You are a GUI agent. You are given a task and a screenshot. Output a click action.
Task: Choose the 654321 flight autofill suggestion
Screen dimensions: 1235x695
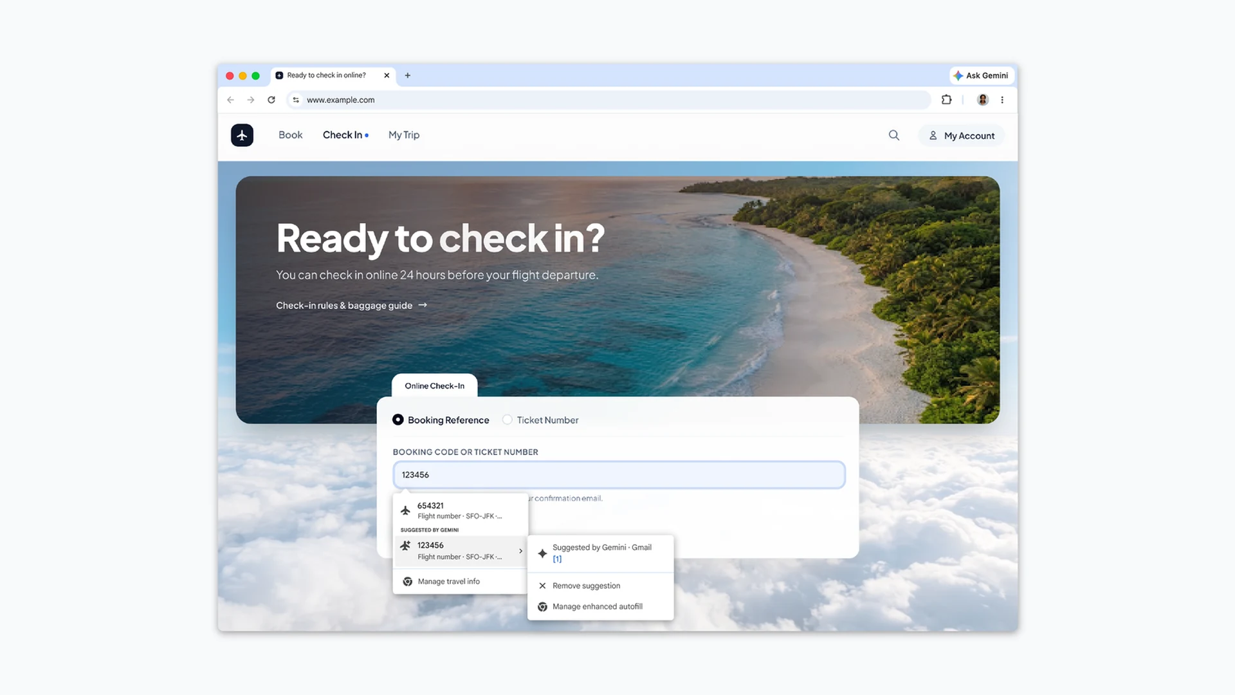[461, 510]
